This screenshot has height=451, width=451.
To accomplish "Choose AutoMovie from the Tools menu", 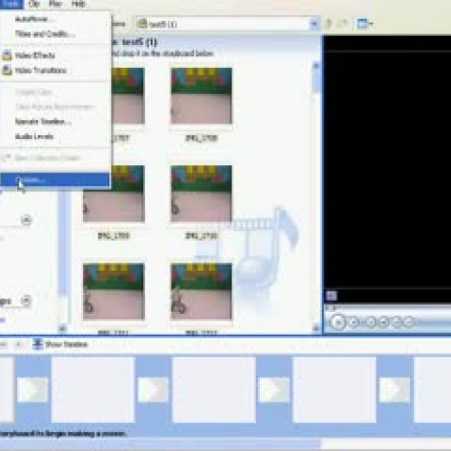I will pos(55,19).
